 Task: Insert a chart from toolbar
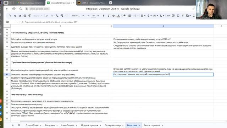coord(178,16)
